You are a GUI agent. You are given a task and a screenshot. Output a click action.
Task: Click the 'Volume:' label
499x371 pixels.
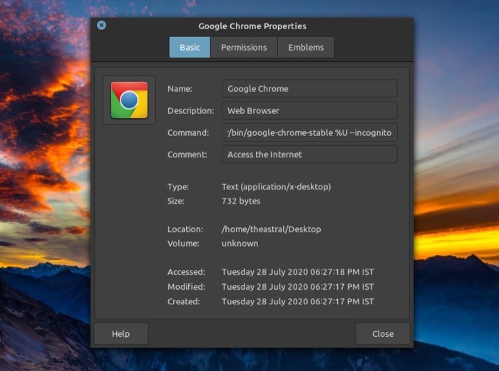point(183,244)
